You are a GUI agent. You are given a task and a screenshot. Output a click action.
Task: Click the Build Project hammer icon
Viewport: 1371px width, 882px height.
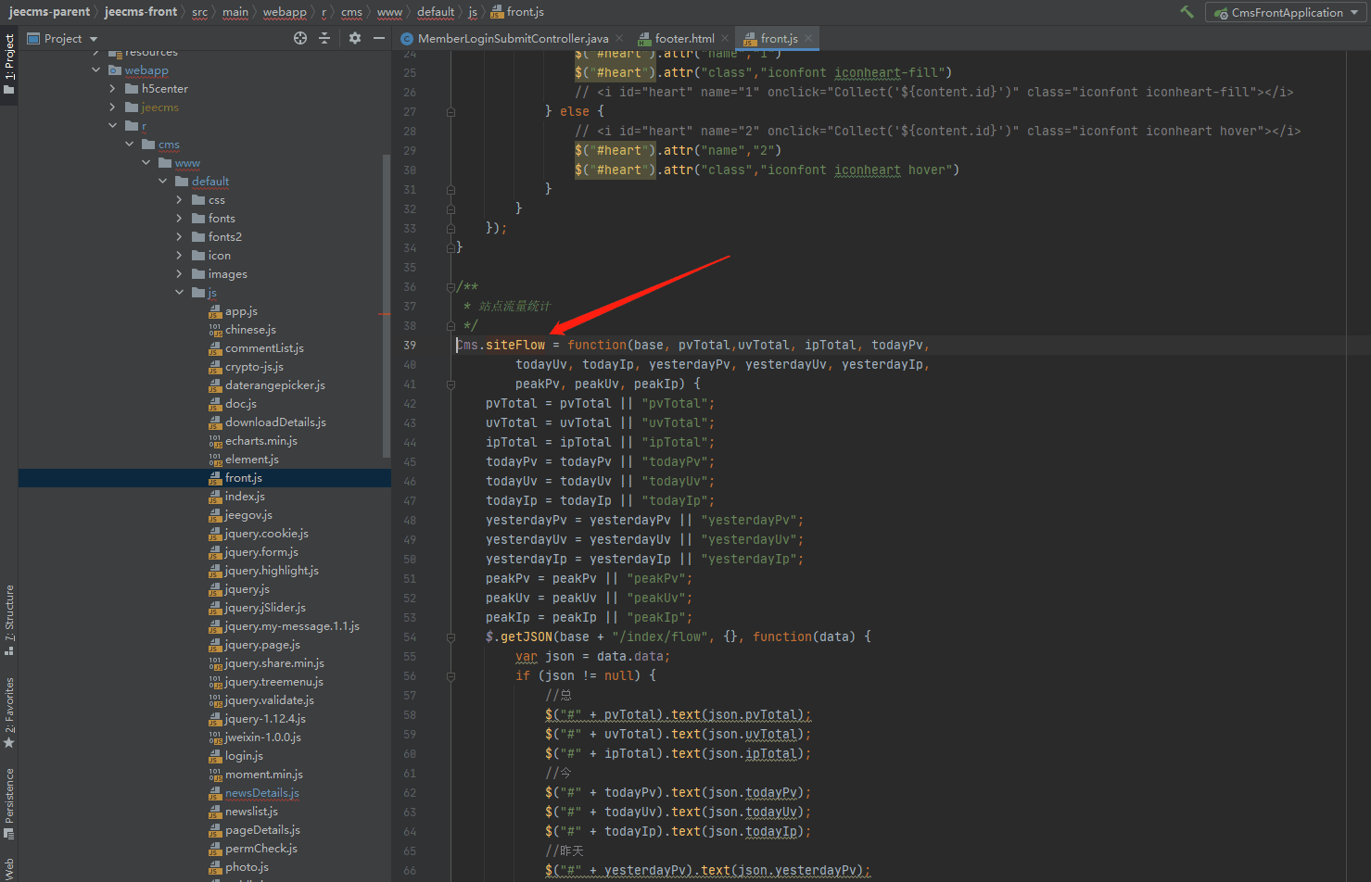[x=1187, y=12]
